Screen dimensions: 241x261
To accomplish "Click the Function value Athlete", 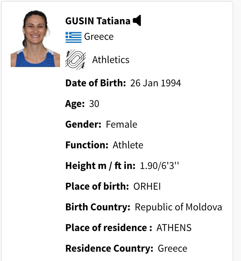I will click(128, 145).
